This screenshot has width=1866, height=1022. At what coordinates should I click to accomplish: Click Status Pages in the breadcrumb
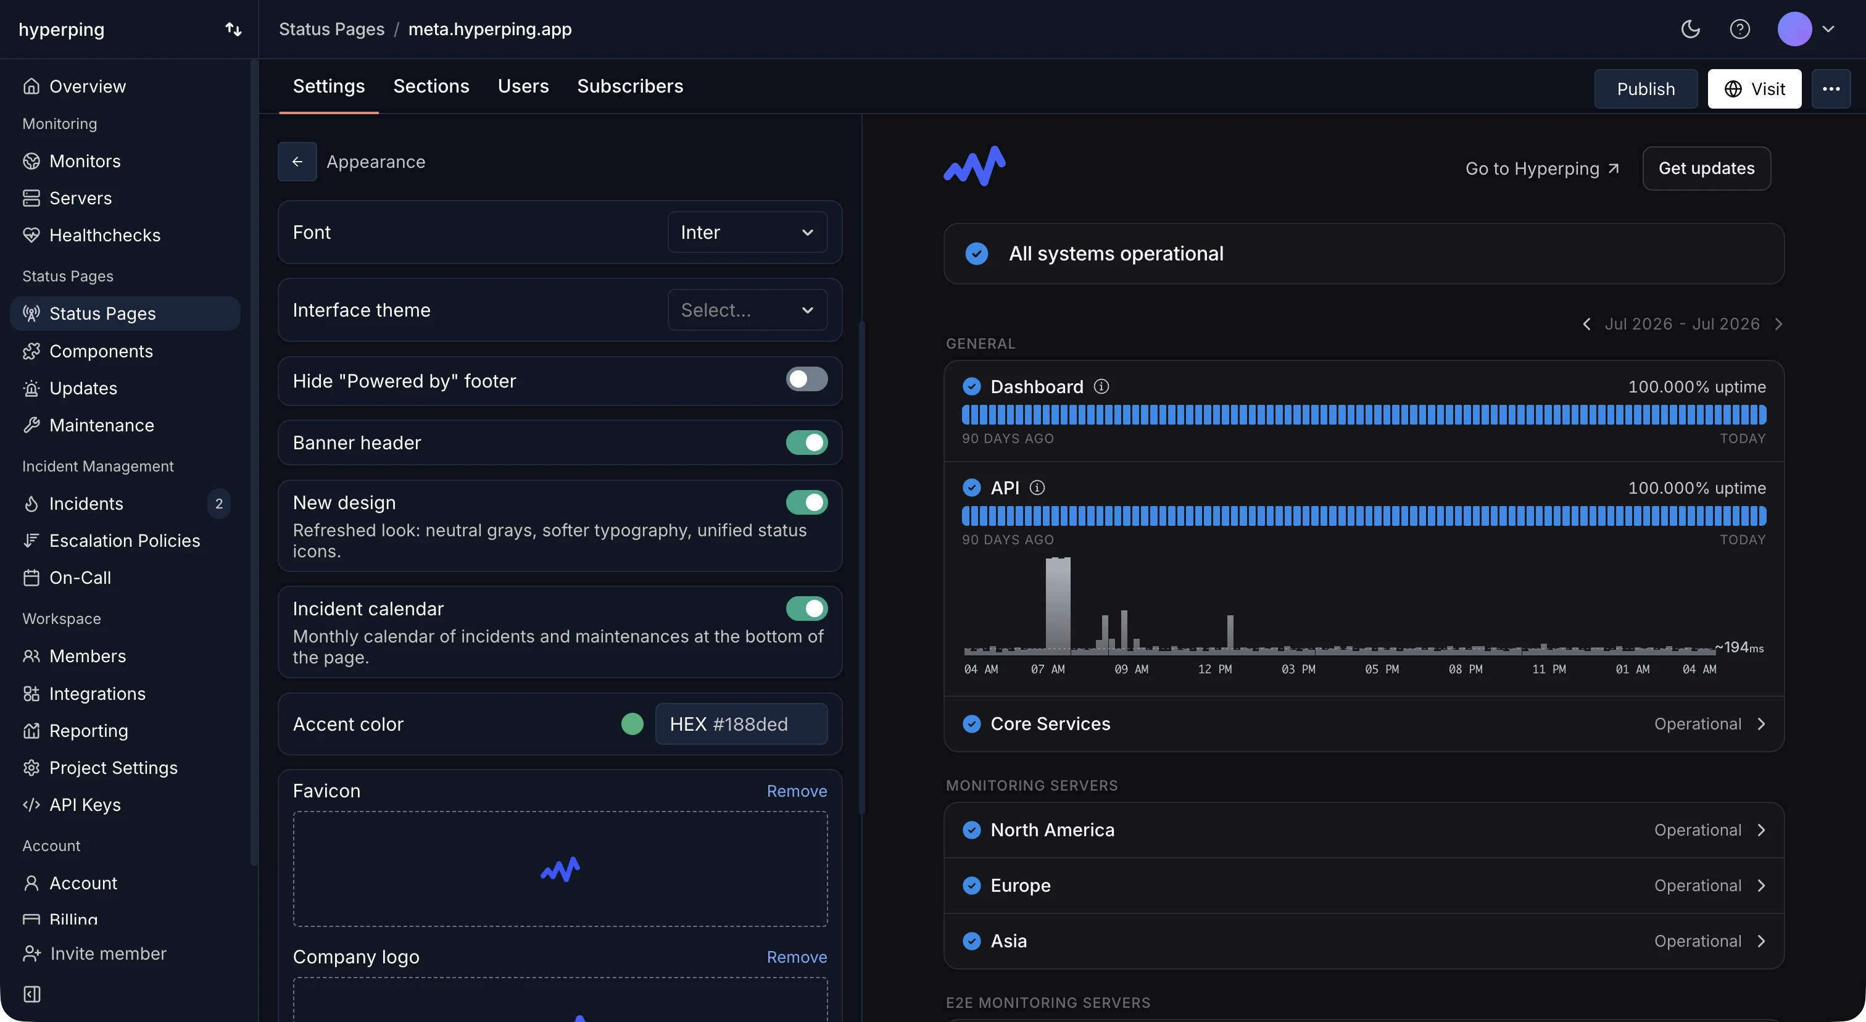tap(331, 29)
